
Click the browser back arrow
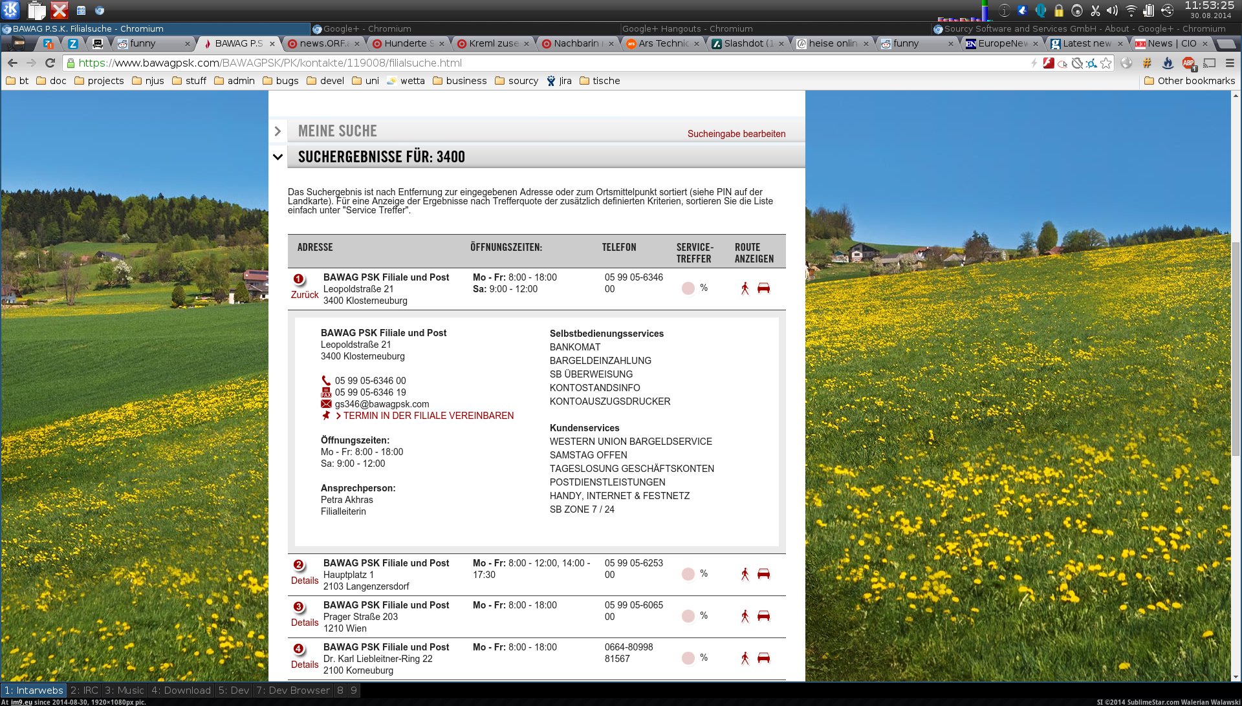click(12, 63)
